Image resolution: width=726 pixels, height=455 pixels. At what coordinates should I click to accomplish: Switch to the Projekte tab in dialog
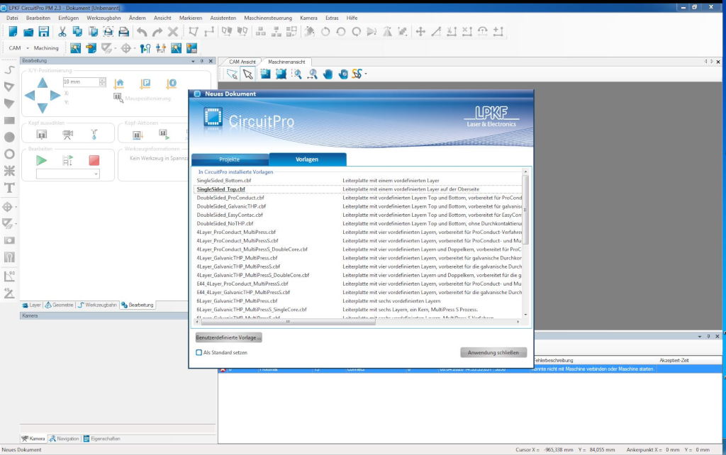tap(230, 159)
